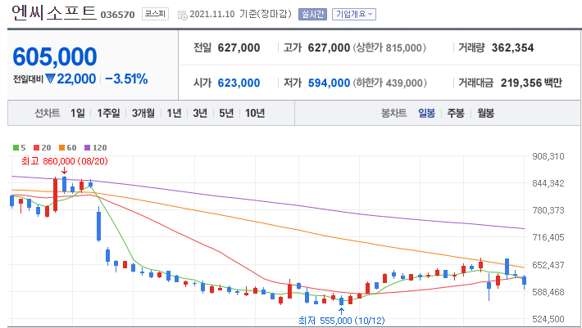Click the 최고 860,000 (08/20) marker label
The width and height of the screenshot is (582, 328).
point(65,161)
